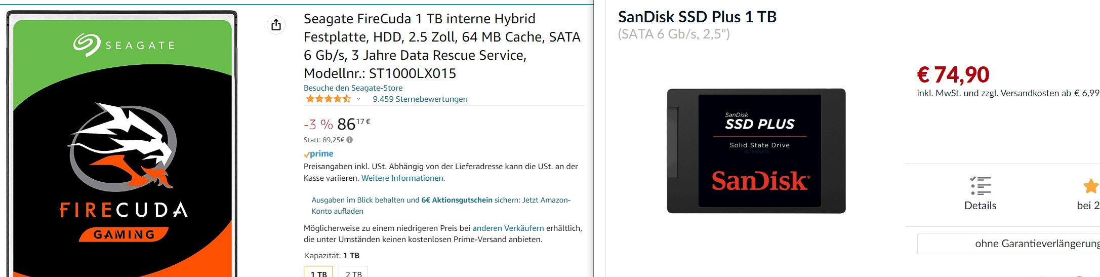Click the info icon next to 89,25€
Image resolution: width=1100 pixels, height=277 pixels.
click(349, 140)
